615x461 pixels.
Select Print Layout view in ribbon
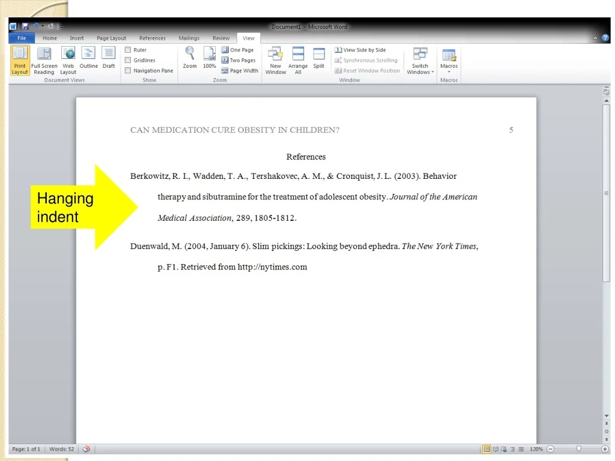tap(20, 60)
